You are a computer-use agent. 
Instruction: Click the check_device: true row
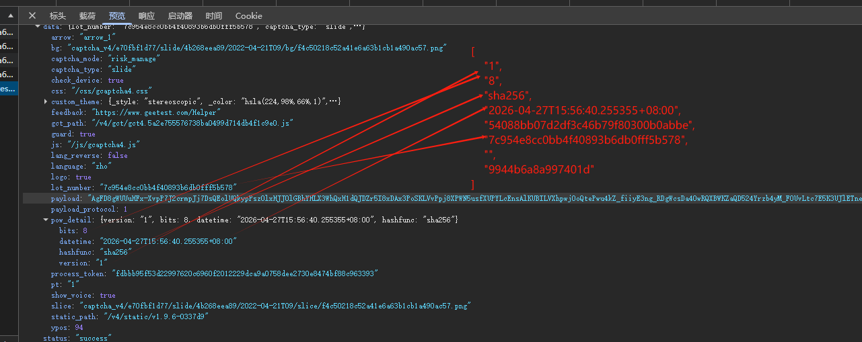[x=87, y=80]
